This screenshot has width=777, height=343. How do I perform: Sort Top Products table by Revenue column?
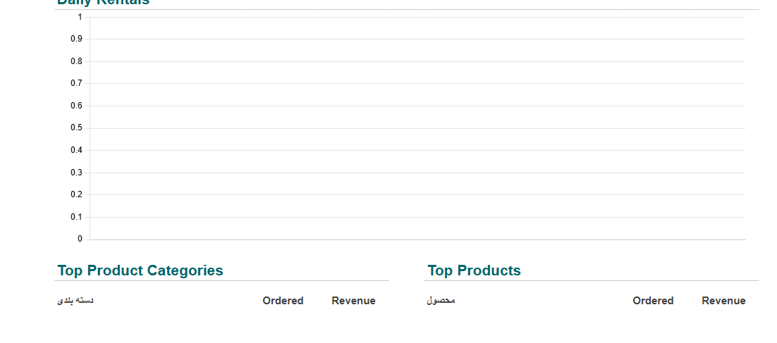[723, 301]
